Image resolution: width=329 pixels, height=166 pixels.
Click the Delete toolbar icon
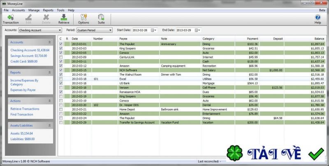(46, 19)
